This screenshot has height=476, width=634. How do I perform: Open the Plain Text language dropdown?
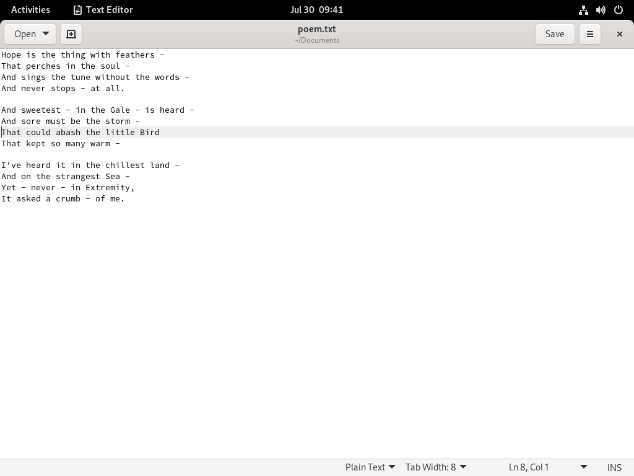click(x=370, y=467)
